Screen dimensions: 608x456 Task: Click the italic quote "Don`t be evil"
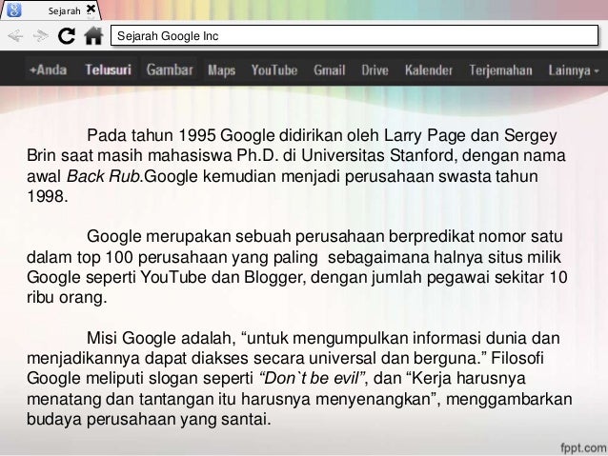click(313, 378)
